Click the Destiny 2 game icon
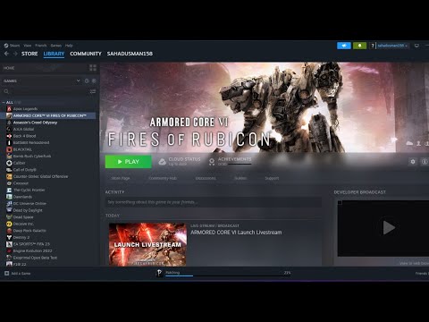This screenshot has width=429, height=322. pyautogui.click(x=9, y=237)
